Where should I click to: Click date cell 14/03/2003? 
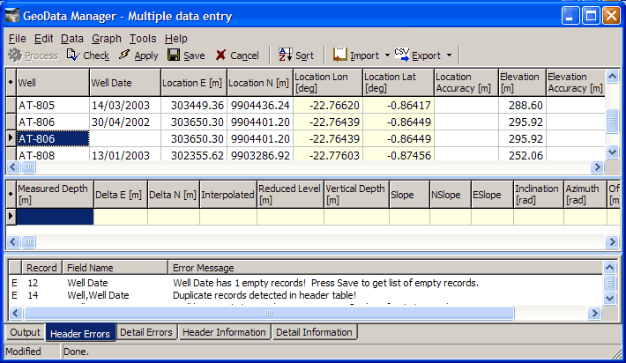coord(125,106)
